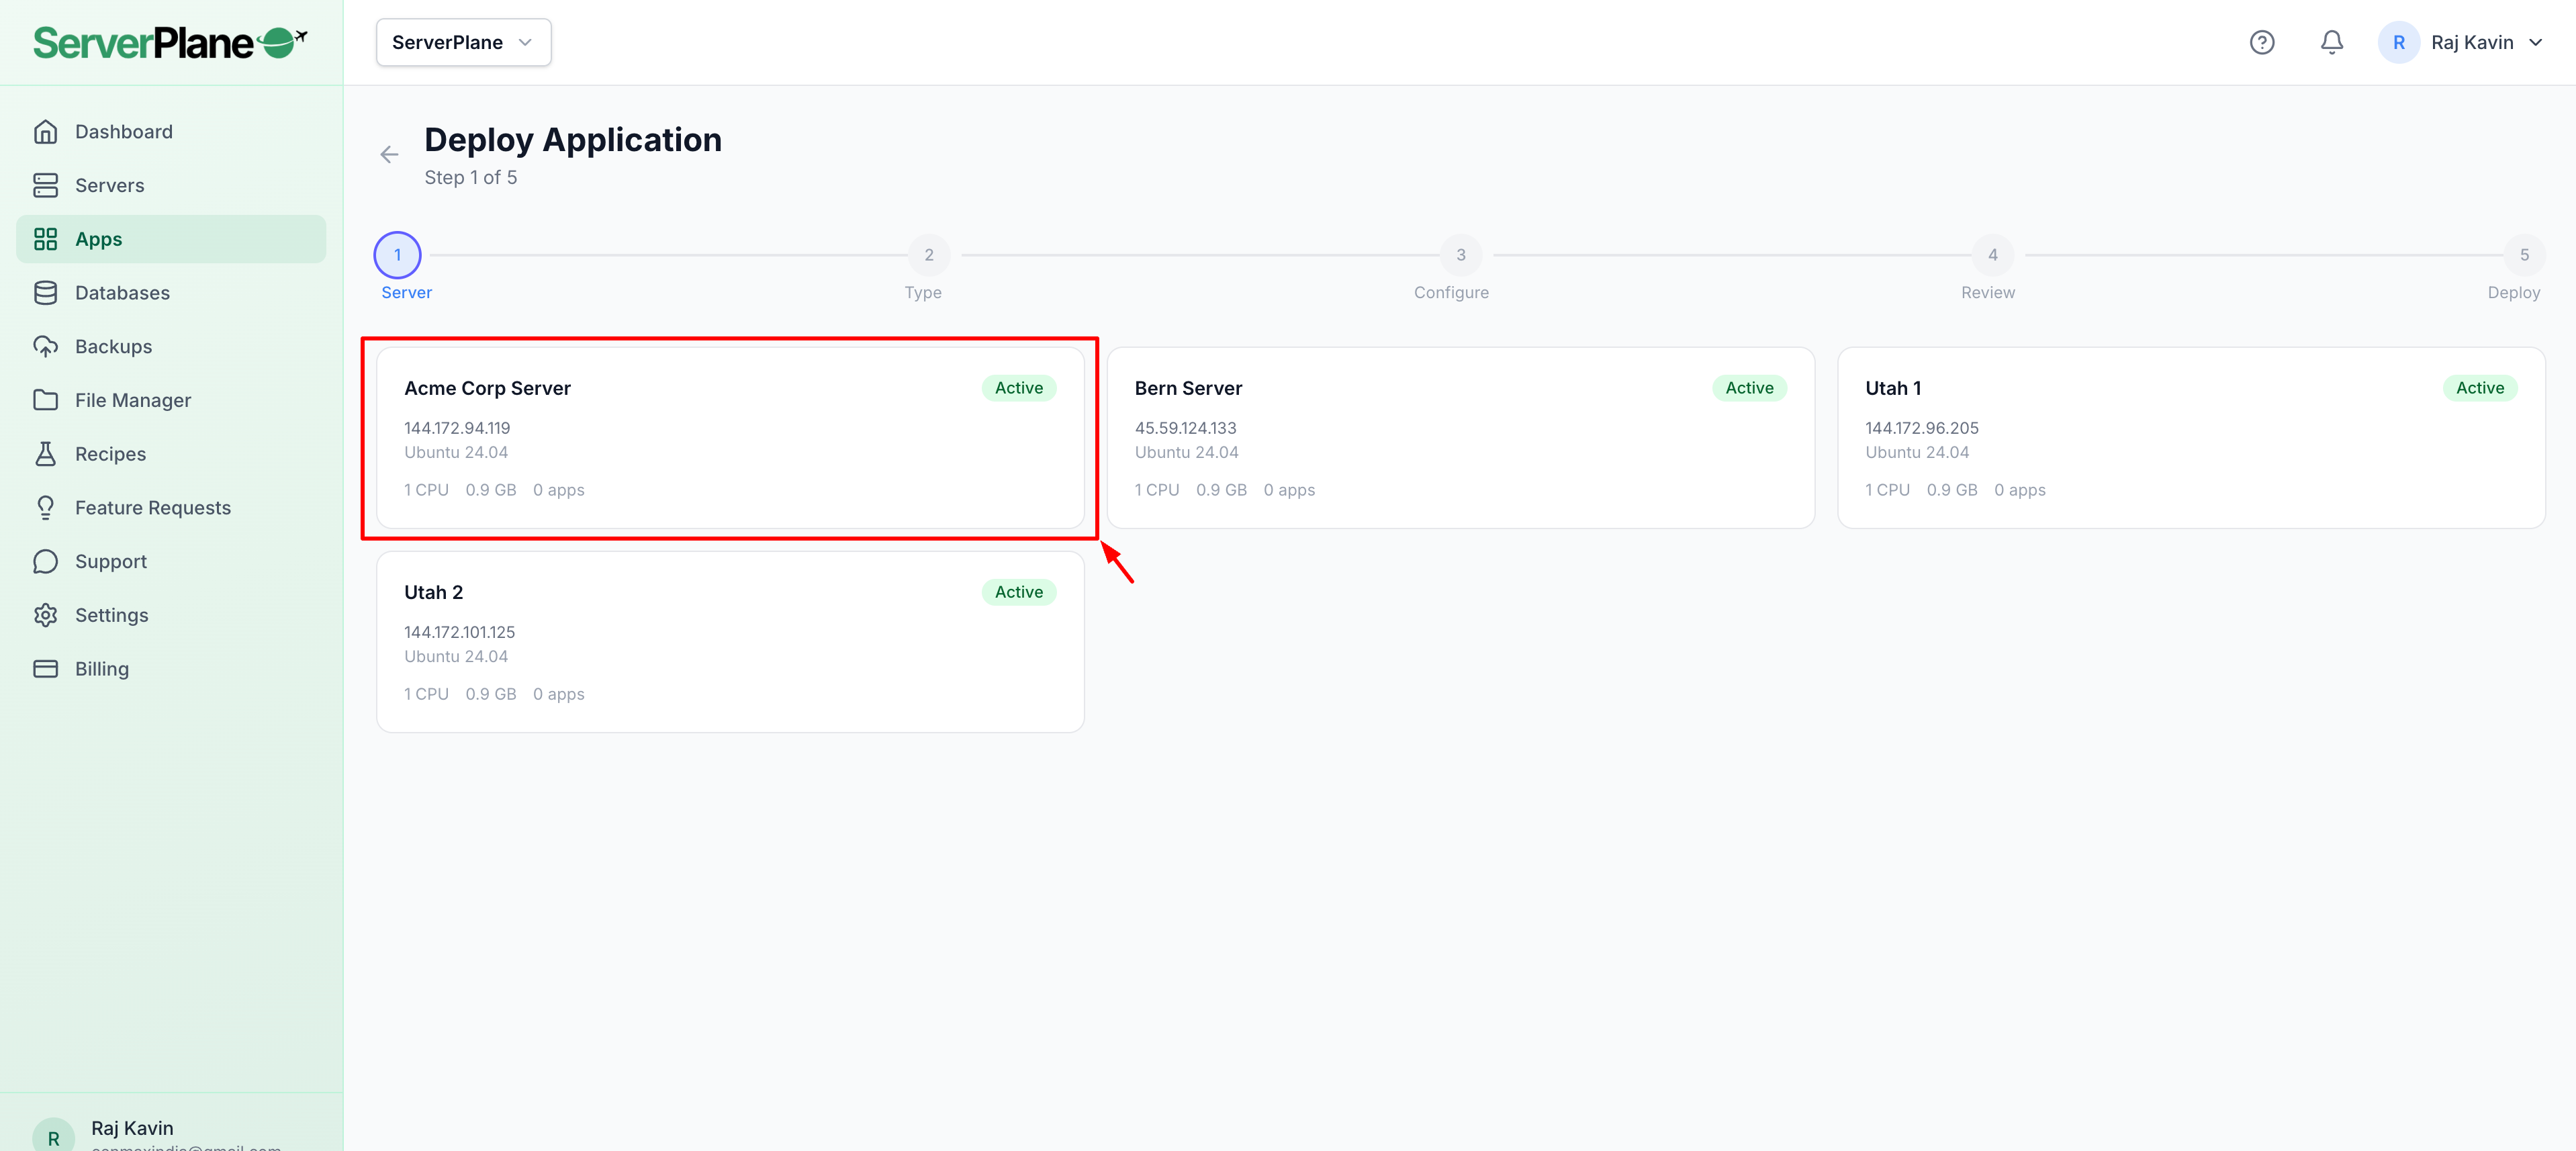Choose the Bern Server card

(x=1460, y=438)
